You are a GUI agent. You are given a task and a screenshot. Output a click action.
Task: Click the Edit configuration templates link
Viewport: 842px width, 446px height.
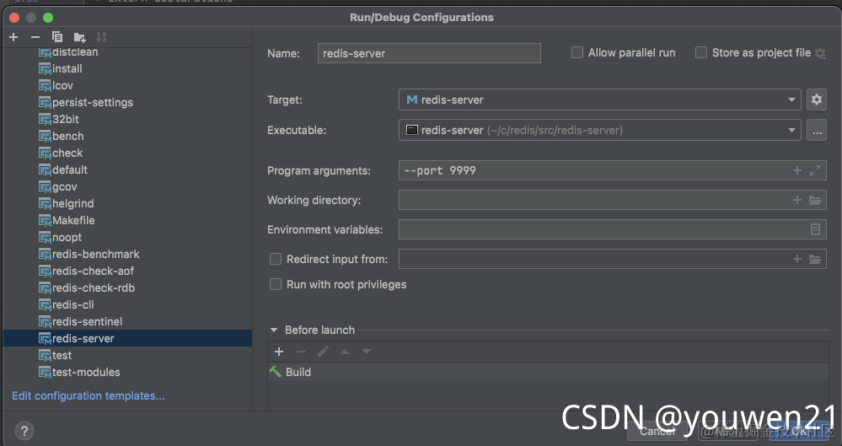88,396
